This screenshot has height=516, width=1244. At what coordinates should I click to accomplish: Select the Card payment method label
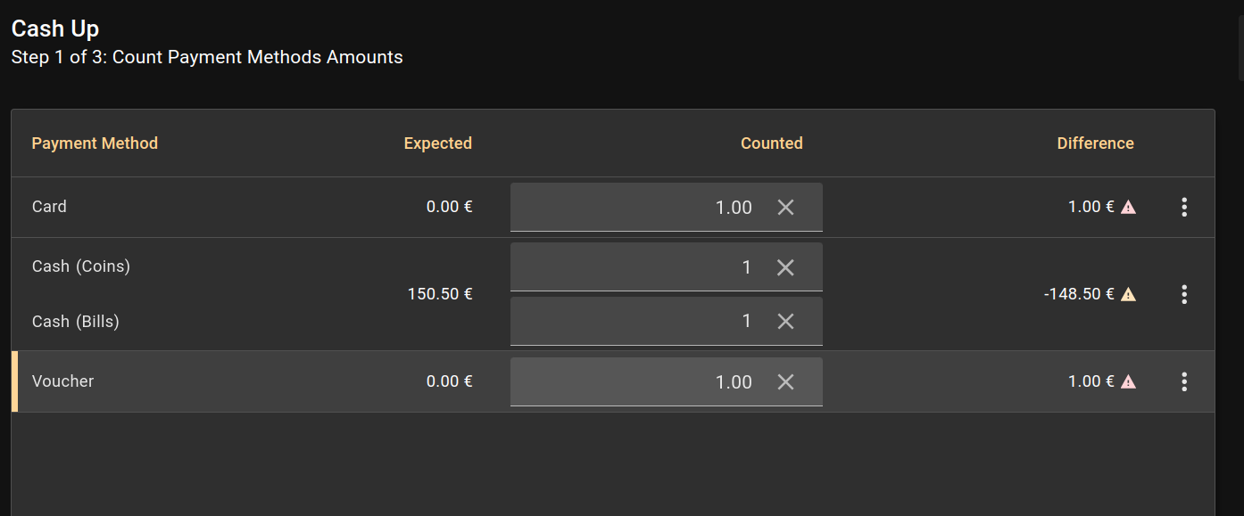click(49, 207)
